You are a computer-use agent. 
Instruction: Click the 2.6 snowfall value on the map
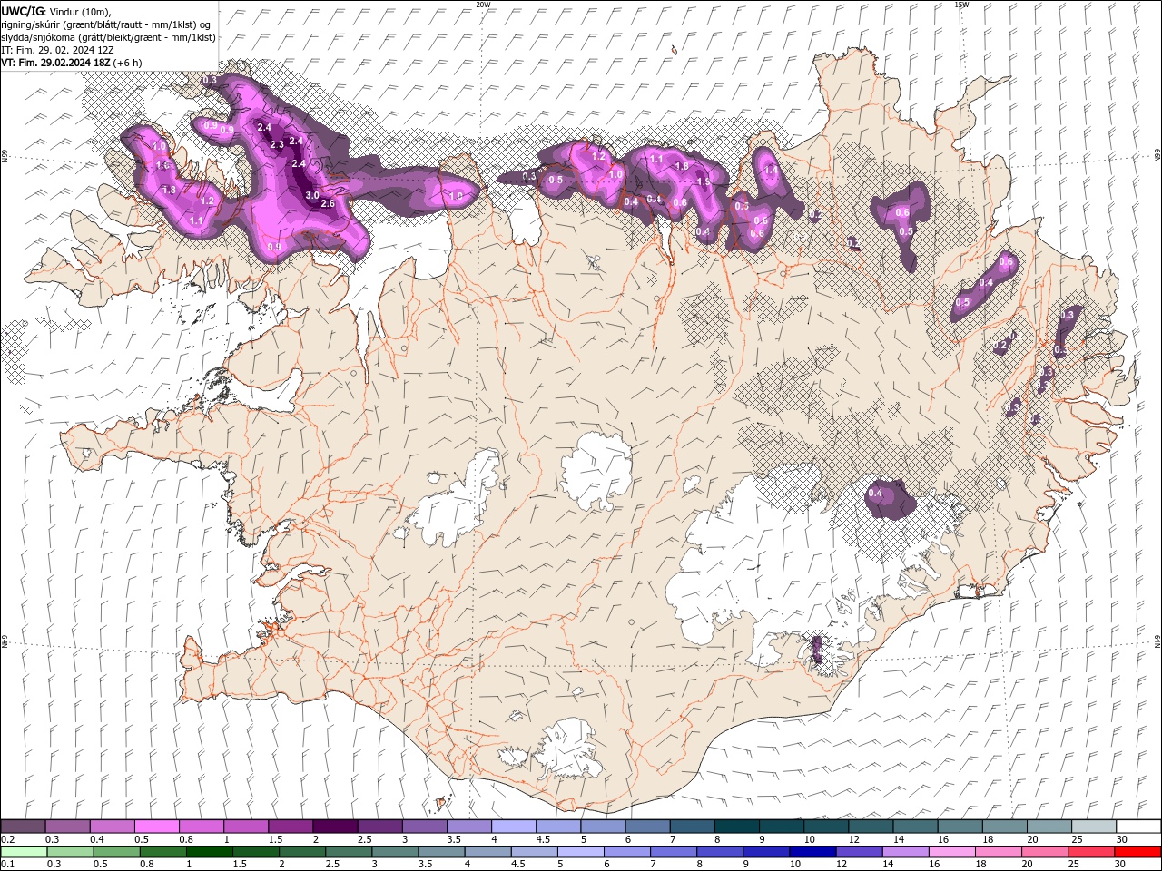328,203
